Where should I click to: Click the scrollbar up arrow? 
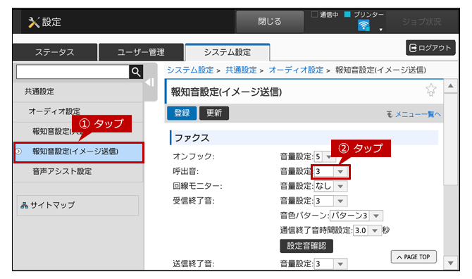click(x=451, y=86)
